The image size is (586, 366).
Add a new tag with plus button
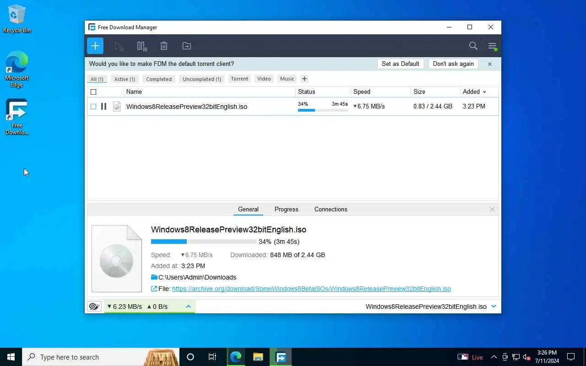coord(304,79)
